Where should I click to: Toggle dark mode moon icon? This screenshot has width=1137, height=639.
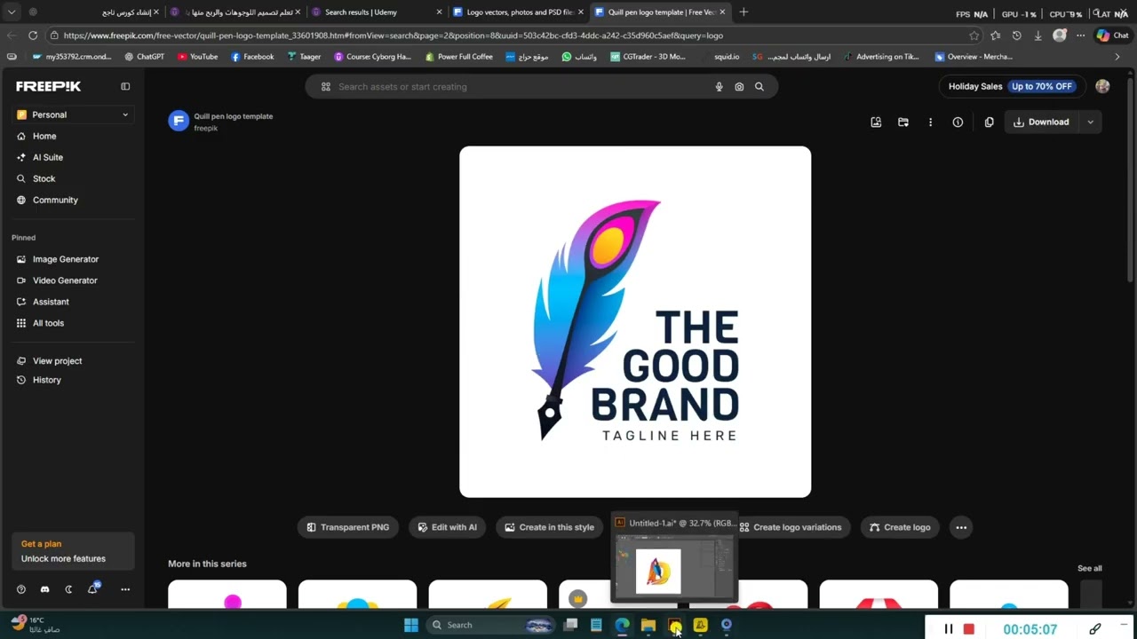68,589
